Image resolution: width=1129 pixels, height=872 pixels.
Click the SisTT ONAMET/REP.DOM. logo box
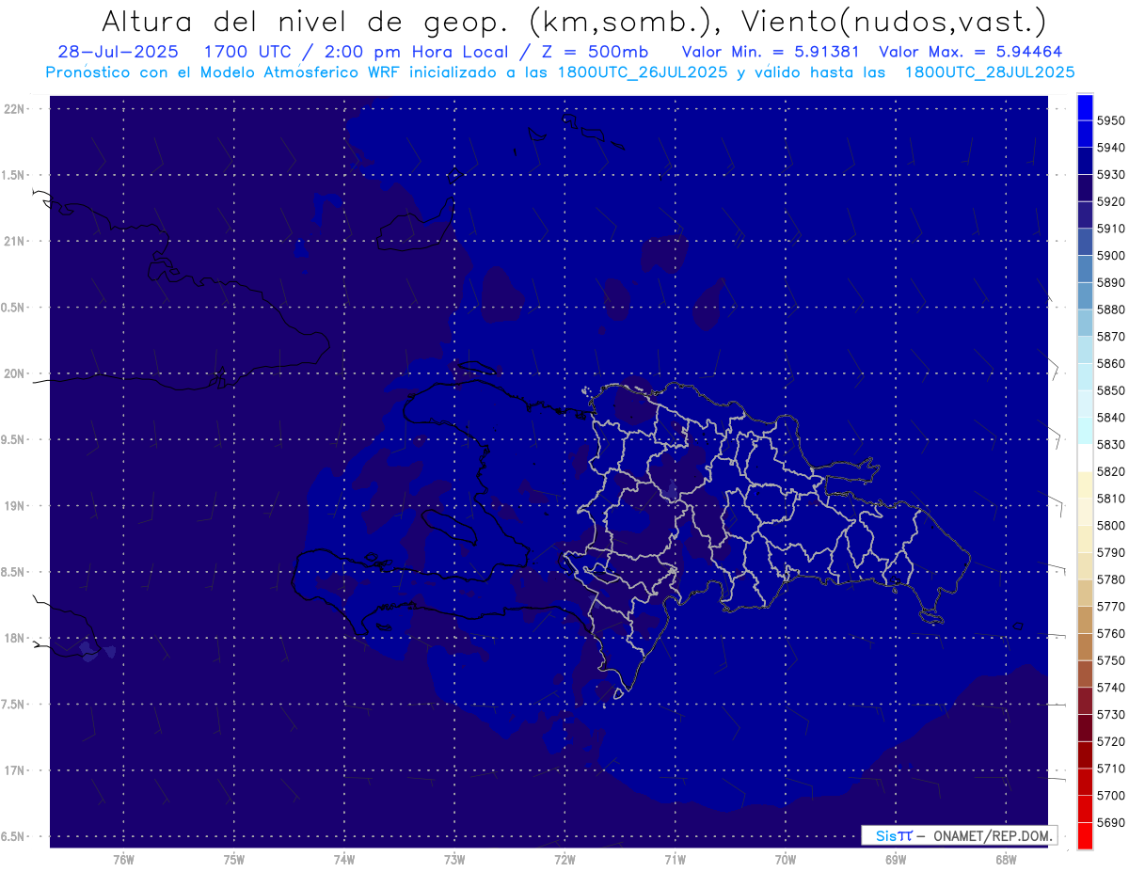[959, 835]
